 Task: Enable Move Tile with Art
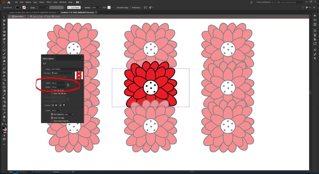point(52,94)
